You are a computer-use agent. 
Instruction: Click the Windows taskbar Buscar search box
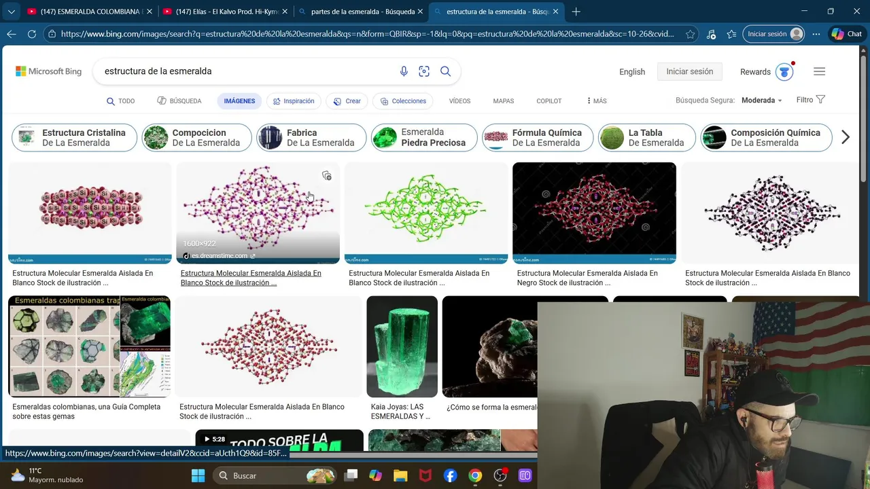(275, 475)
